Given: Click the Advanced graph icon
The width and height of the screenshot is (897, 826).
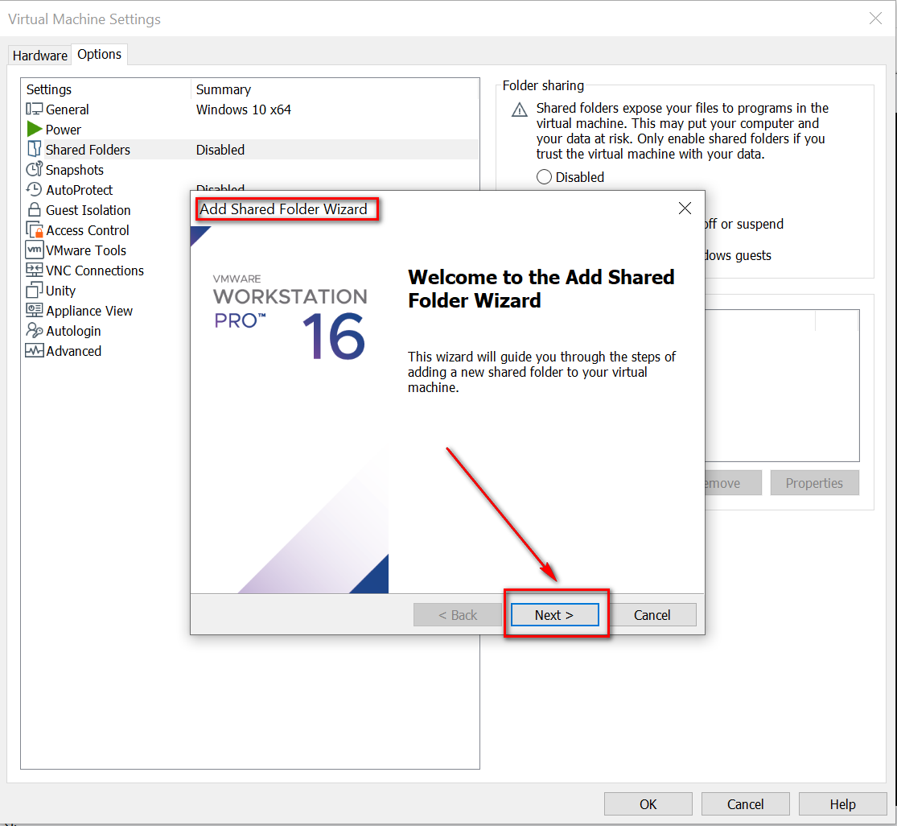Looking at the screenshot, I should click(x=35, y=350).
